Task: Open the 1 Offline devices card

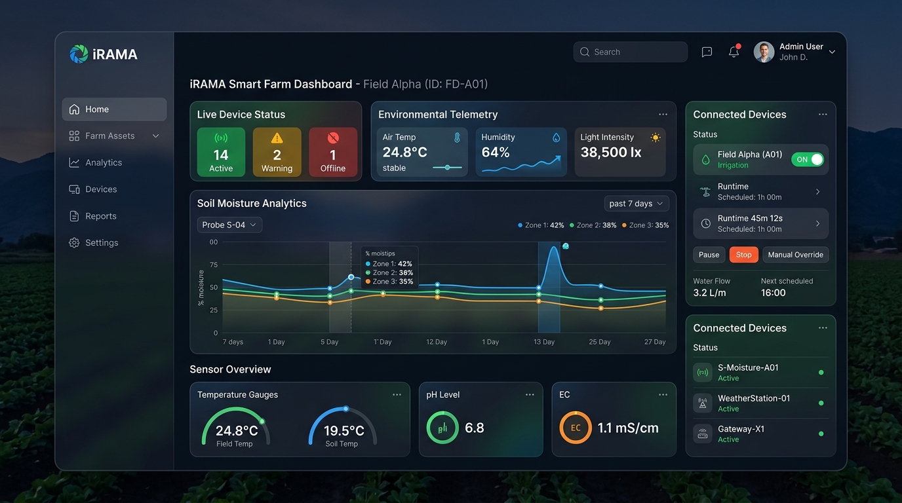Action: [x=333, y=152]
